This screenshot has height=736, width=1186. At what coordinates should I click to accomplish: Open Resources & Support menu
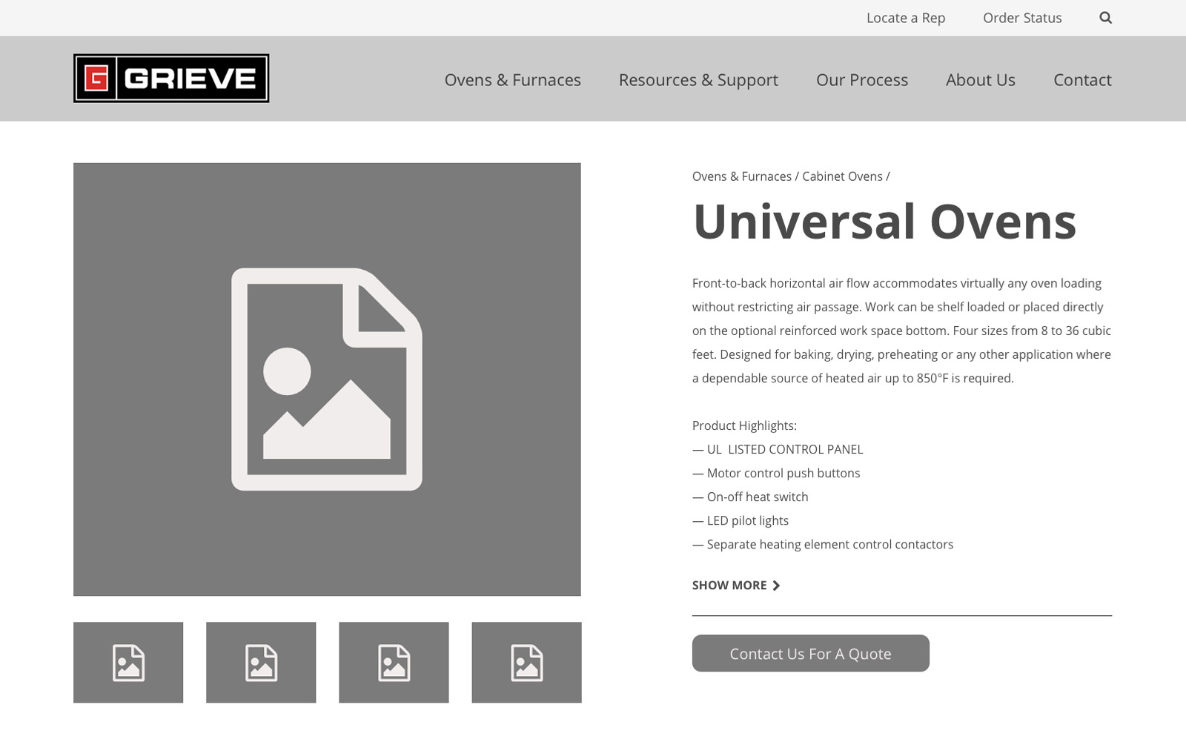click(x=698, y=80)
